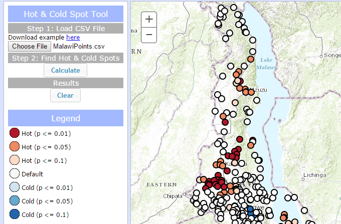The width and height of the screenshot is (341, 224).
Task: Click the Lake Malawi label on map
Action: click(x=266, y=63)
